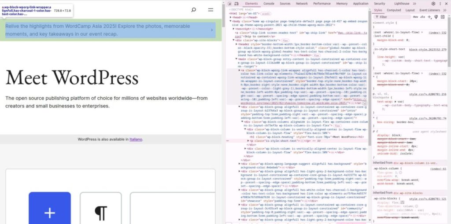Image resolution: width=451 pixels, height=224 pixels.
Task: Open the three-dot actions for selected p node
Action: (228, 141)
